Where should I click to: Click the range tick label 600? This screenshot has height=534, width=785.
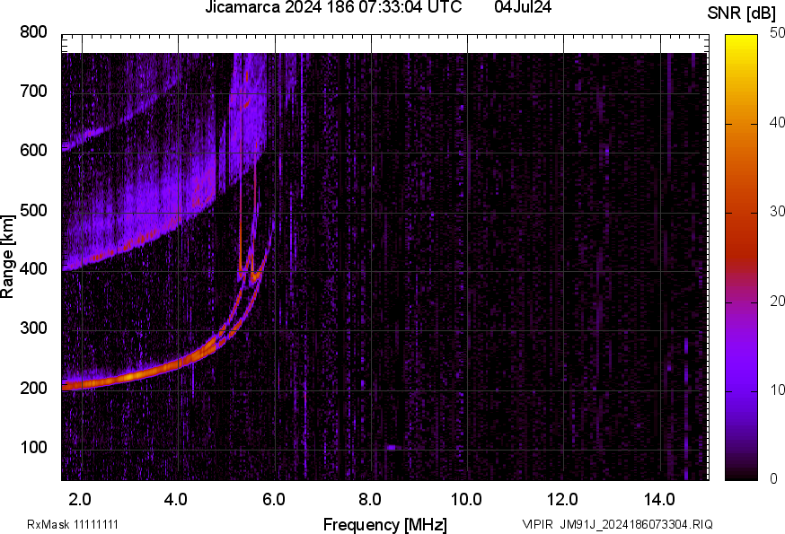(x=33, y=151)
